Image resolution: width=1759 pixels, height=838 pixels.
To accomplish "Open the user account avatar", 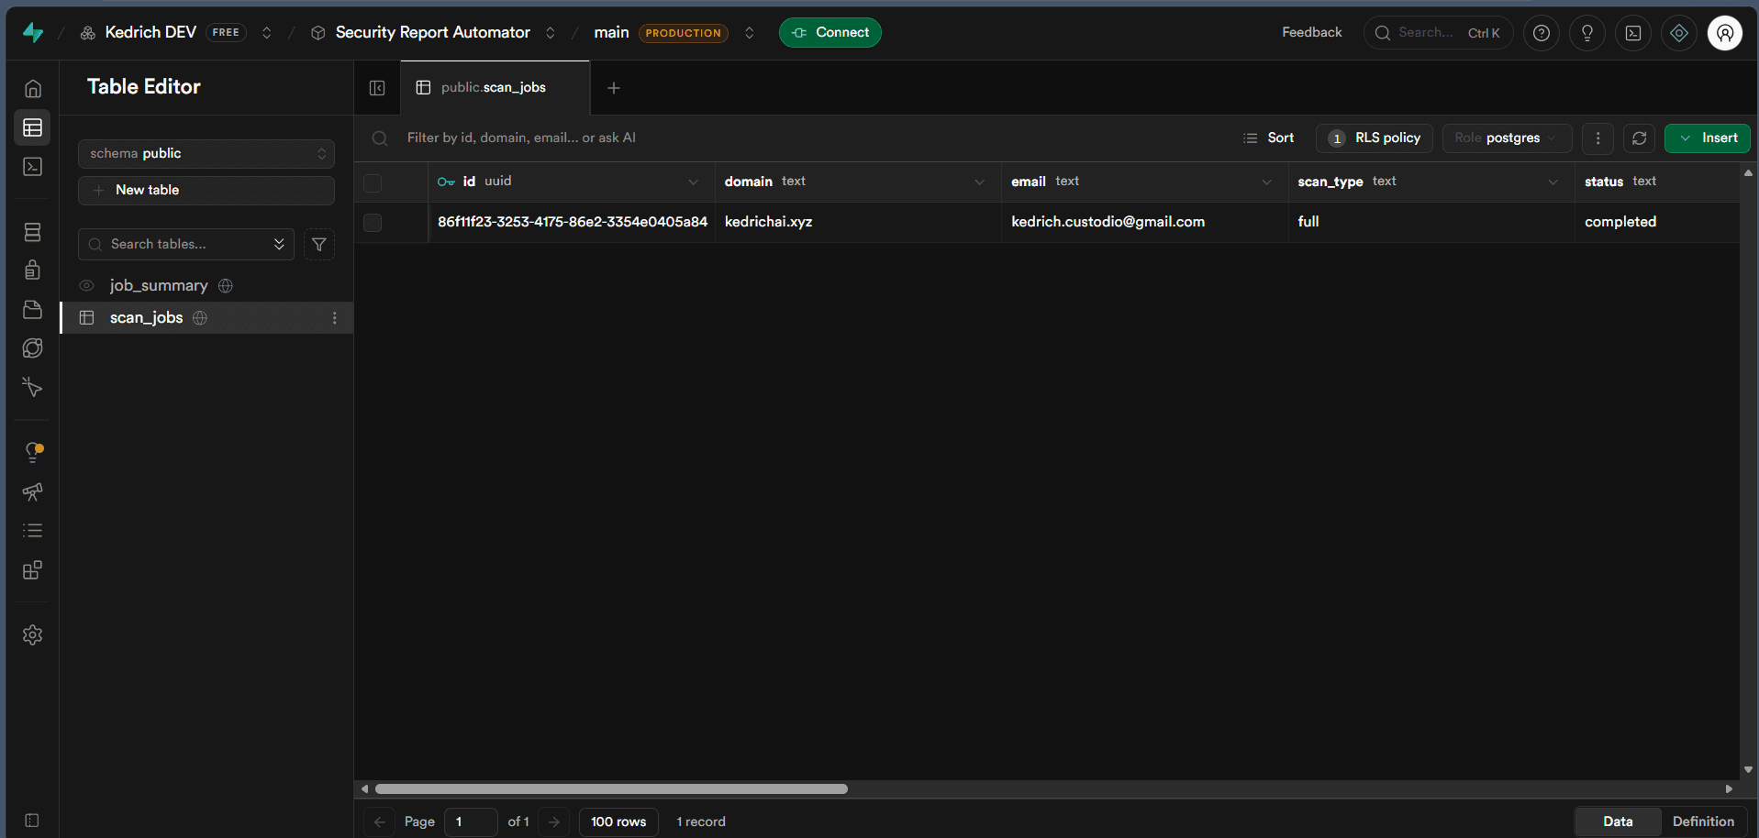I will [1725, 33].
